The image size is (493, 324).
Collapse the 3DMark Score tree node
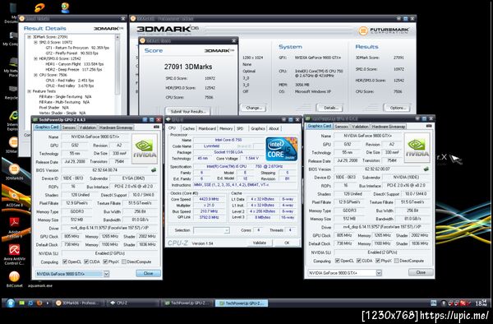pyautogui.click(x=29, y=37)
